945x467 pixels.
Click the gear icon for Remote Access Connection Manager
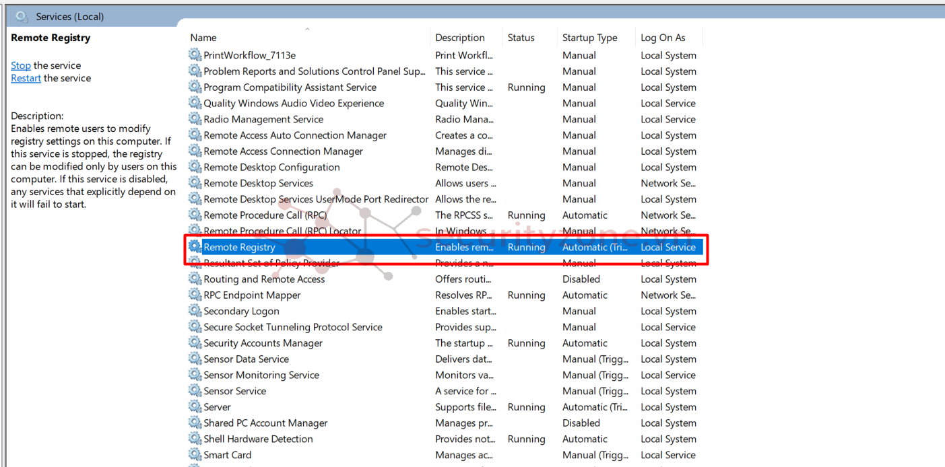[x=195, y=151]
